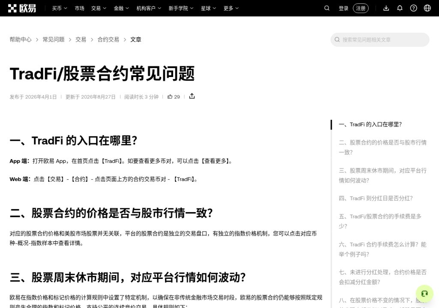439x308 pixels.
Task: Open the customer support chat bubble
Action: pyautogui.click(x=424, y=293)
